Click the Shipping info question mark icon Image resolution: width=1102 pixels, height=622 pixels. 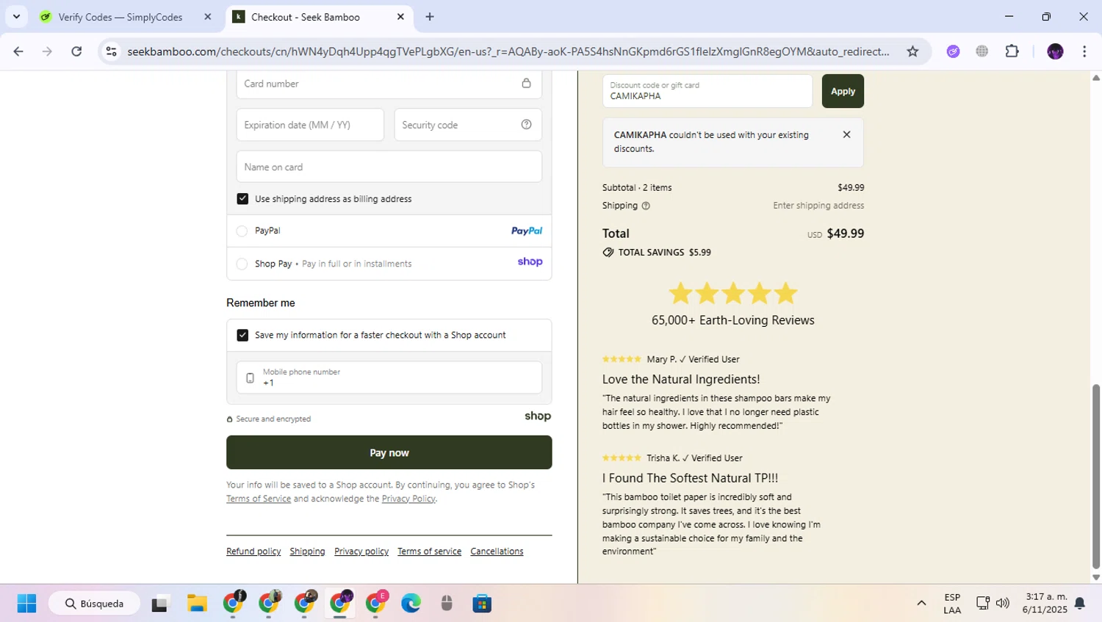646,206
